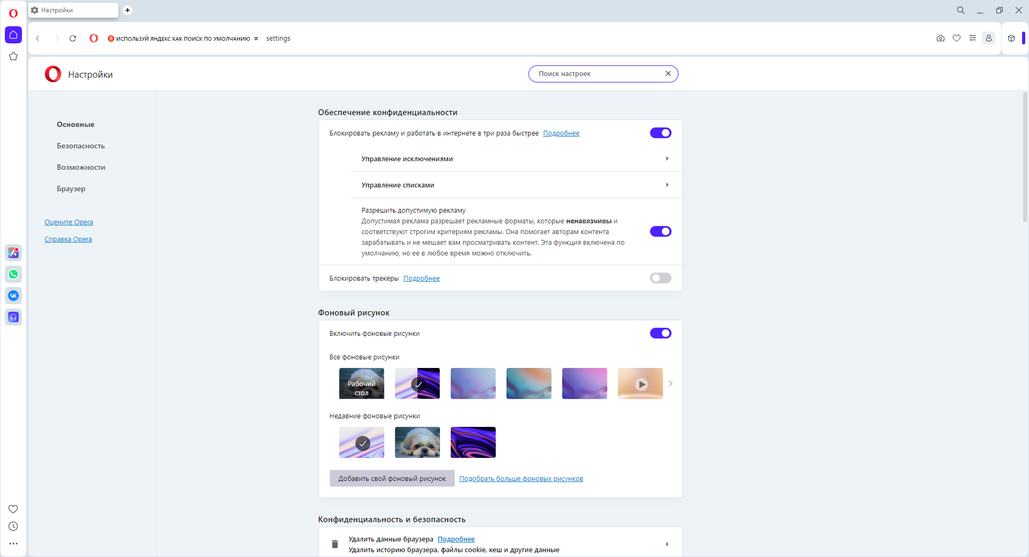Go forward with the forward arrow

click(57, 39)
